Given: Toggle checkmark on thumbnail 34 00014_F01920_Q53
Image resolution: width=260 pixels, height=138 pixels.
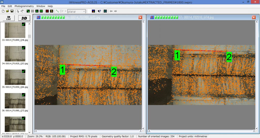Looking at the screenshot, I should (24, 48).
